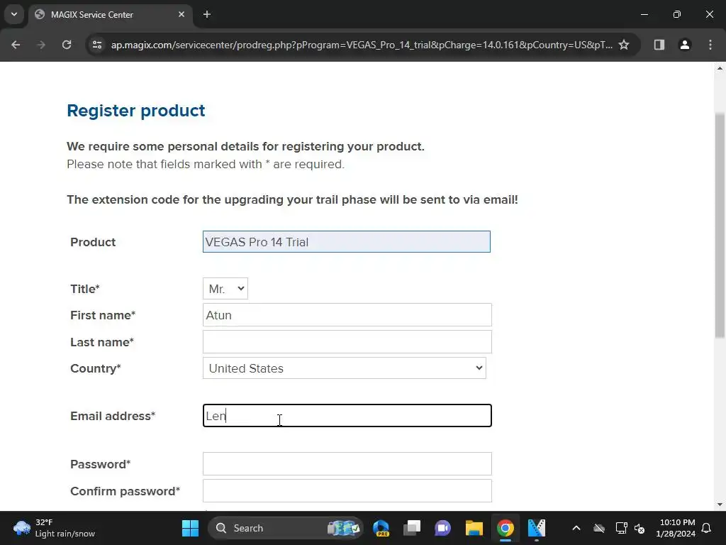
Task: Focus the Product field
Action: point(346,242)
